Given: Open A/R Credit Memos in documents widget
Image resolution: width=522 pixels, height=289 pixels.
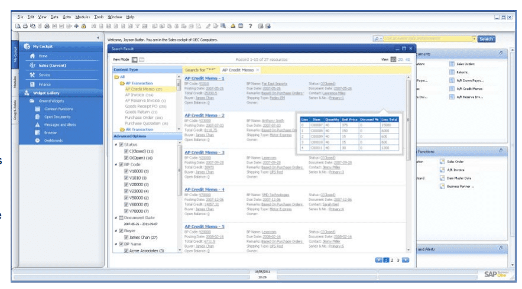Looking at the screenshot, I should 469,89.
